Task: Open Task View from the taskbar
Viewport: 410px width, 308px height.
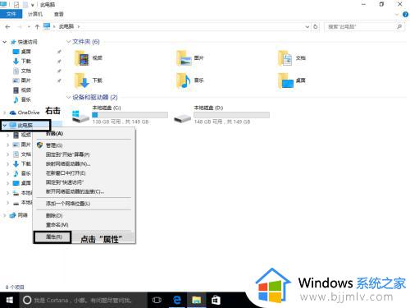Action: [157, 301]
